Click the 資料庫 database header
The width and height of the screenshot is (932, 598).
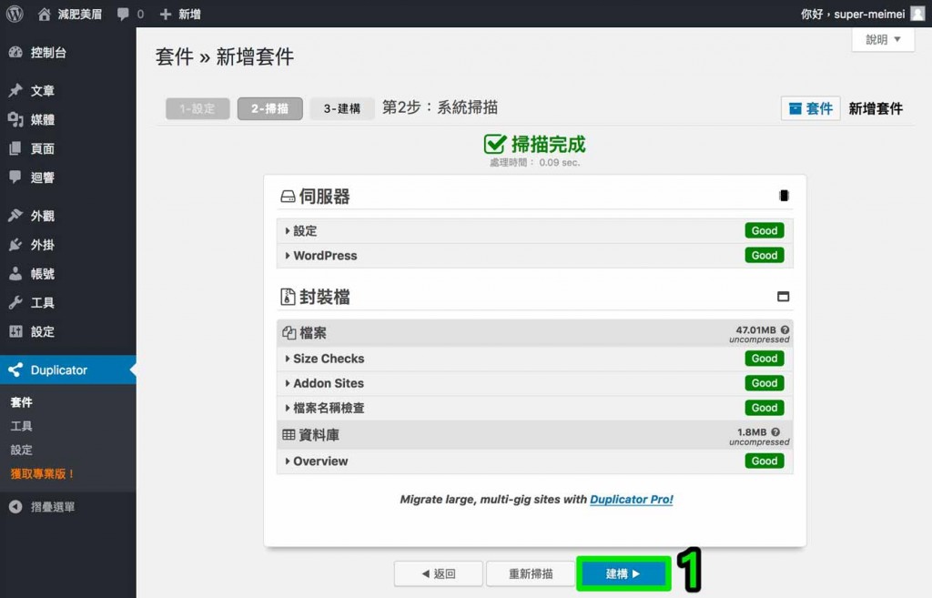pos(534,435)
